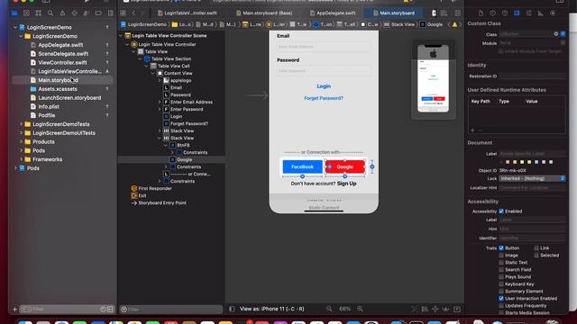Viewport: 577px width, 324px height.
Task: Enable the Static Text trait checkbox
Action: point(501,262)
